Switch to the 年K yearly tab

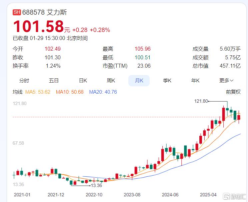[x=195, y=81]
